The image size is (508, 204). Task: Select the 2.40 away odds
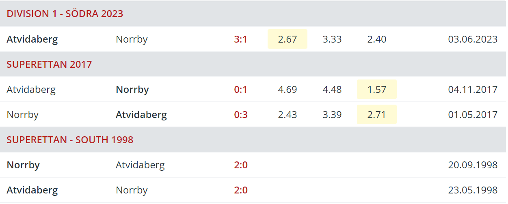pyautogui.click(x=377, y=39)
